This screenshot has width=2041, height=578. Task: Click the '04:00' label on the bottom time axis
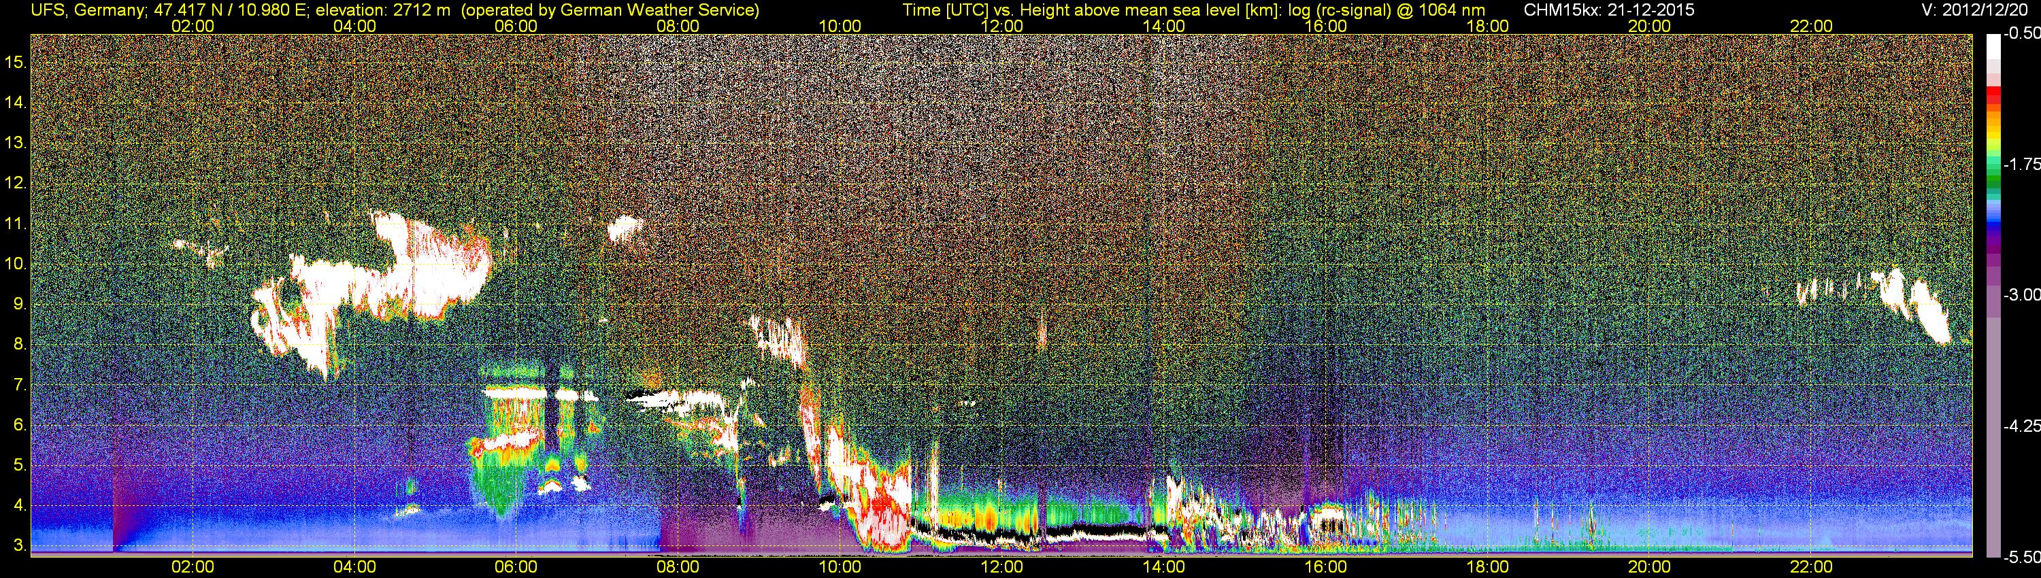point(354,567)
